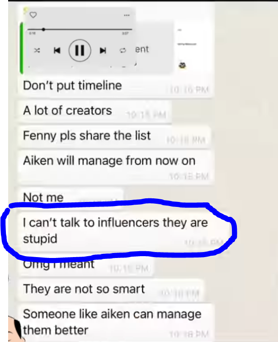The height and width of the screenshot is (342, 278).
Task: Pause the playing audio
Action: pos(80,51)
